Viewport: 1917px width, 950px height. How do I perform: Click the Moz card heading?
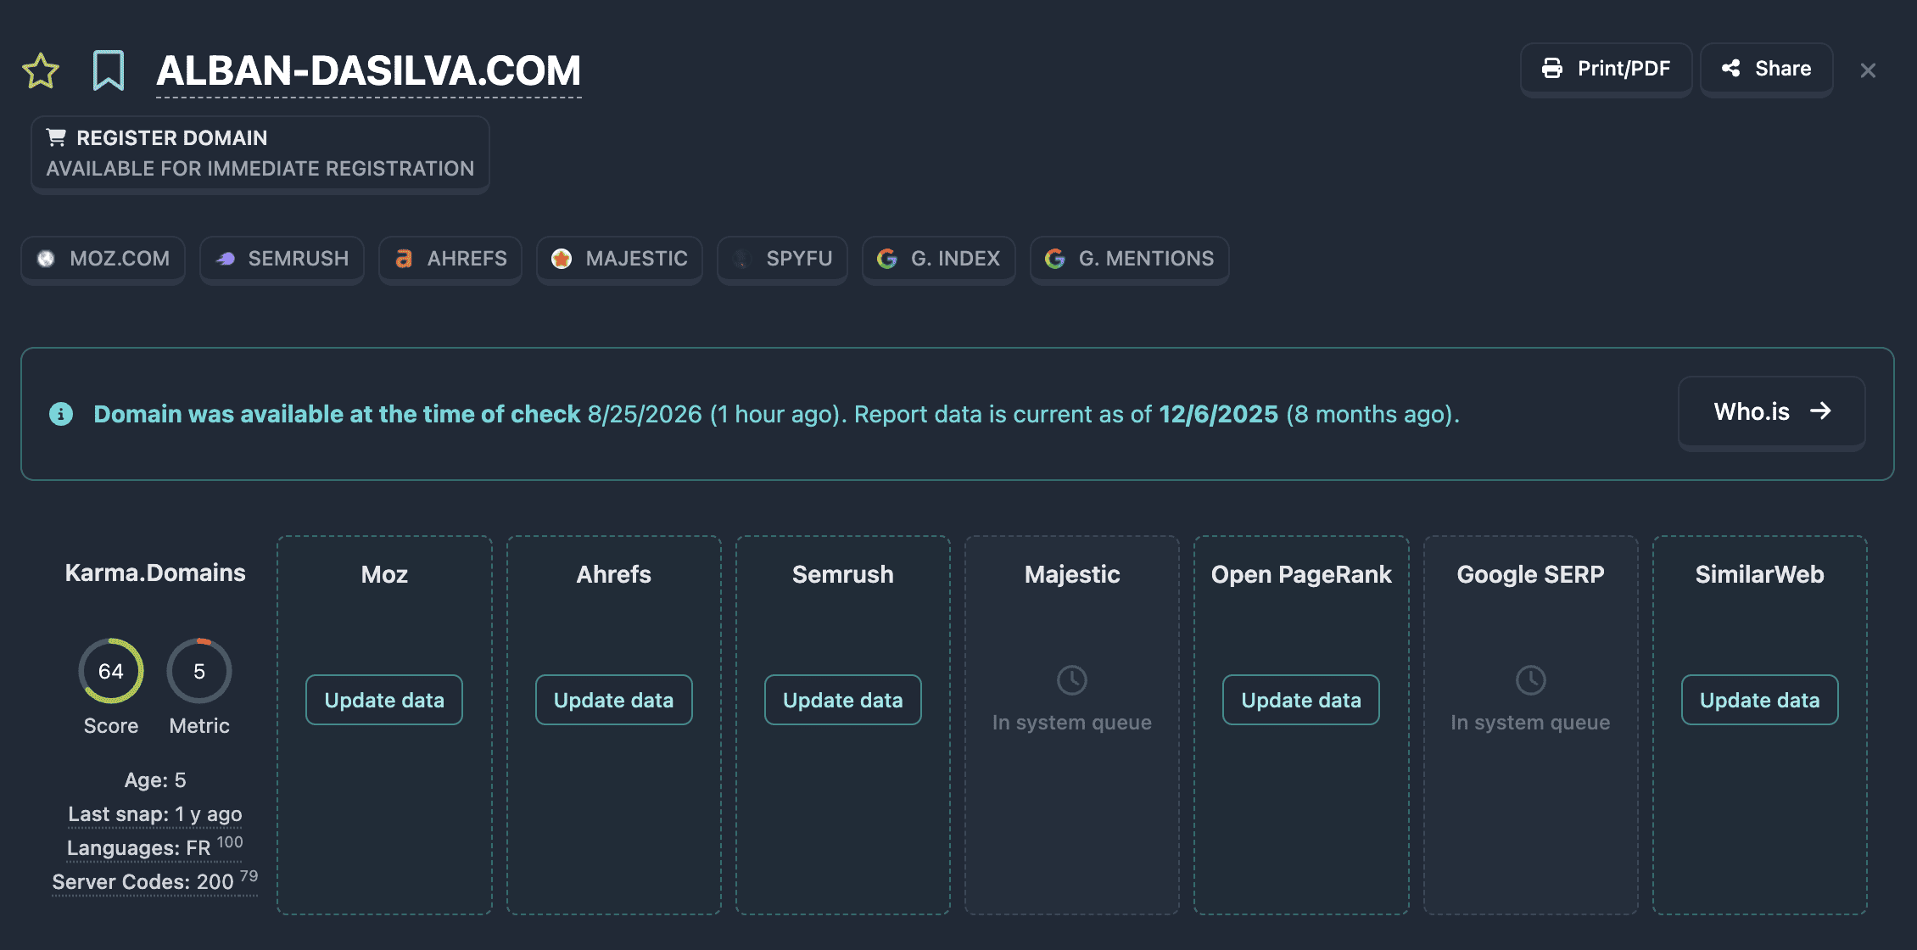point(384,575)
